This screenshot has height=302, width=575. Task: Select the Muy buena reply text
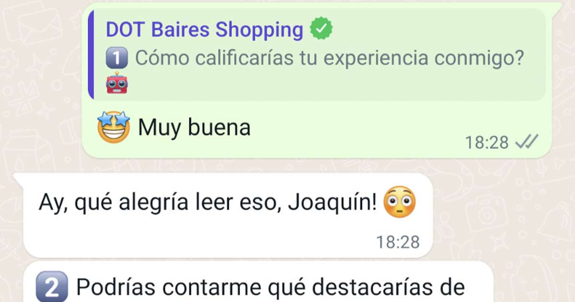click(x=194, y=128)
